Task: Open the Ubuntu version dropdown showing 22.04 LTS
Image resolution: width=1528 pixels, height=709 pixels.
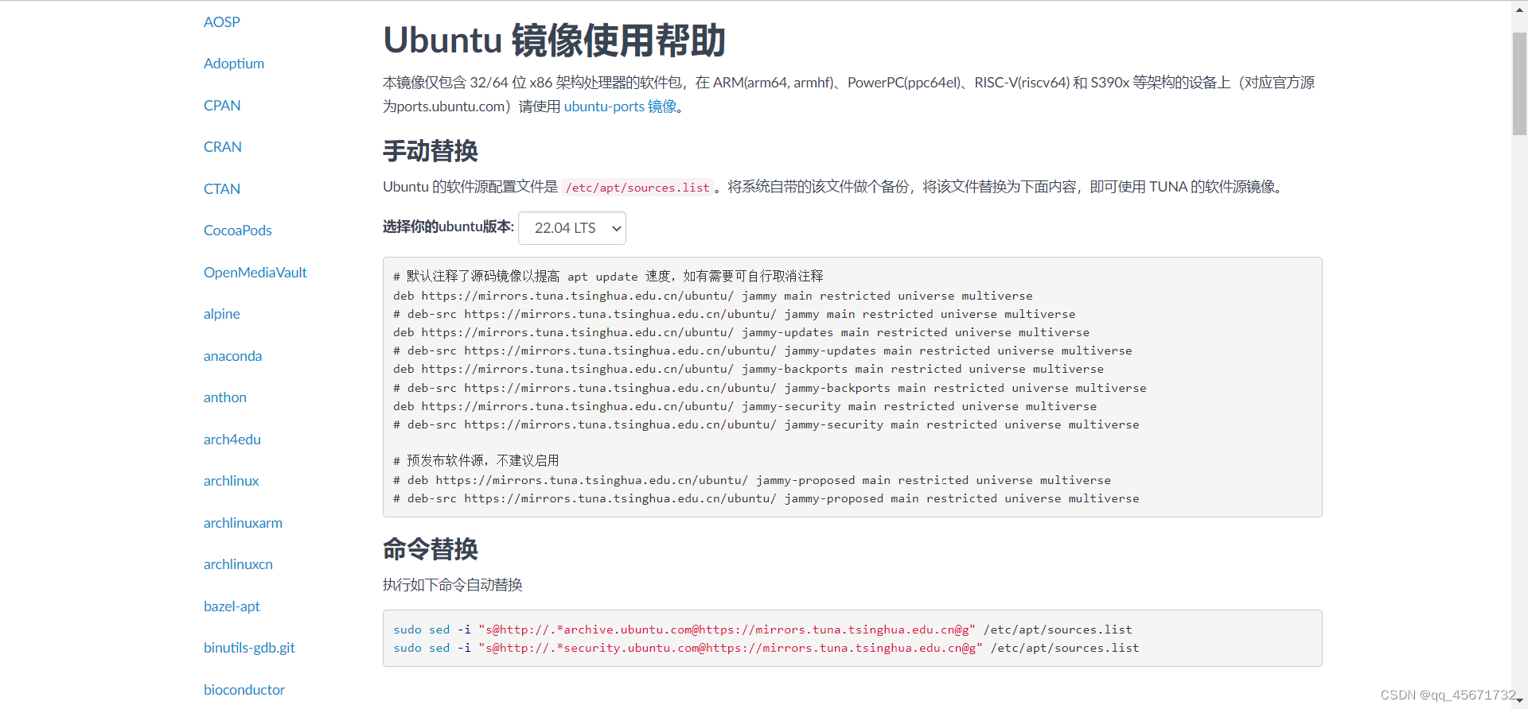Action: coord(572,228)
